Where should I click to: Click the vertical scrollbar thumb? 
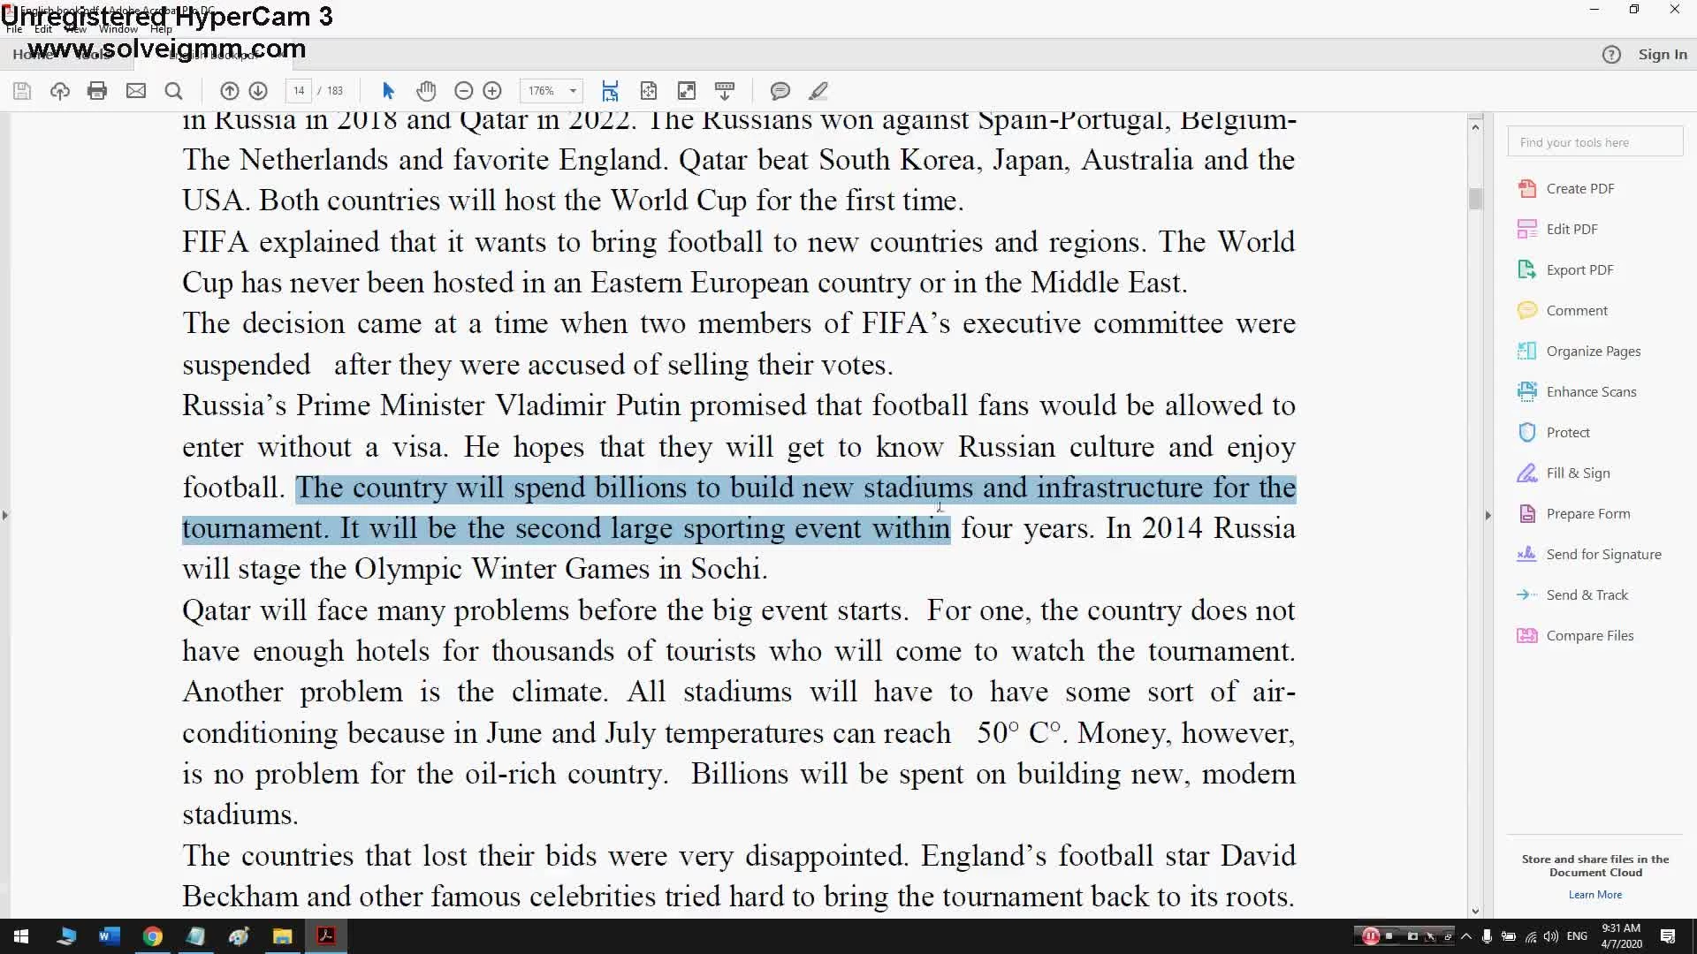1475,200
